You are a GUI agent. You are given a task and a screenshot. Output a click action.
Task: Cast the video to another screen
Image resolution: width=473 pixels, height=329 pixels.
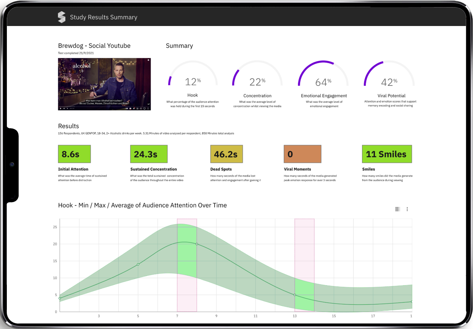tap(145, 108)
